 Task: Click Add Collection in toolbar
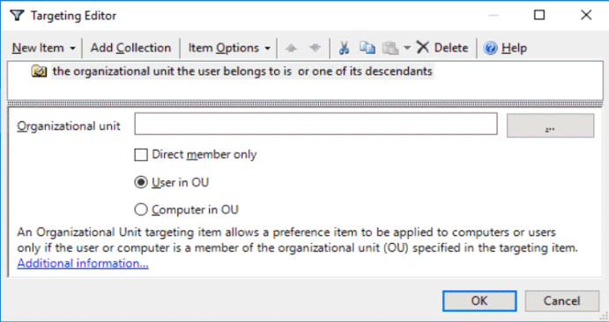click(130, 48)
